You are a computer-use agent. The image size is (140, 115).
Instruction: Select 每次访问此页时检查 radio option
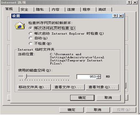[31, 28]
